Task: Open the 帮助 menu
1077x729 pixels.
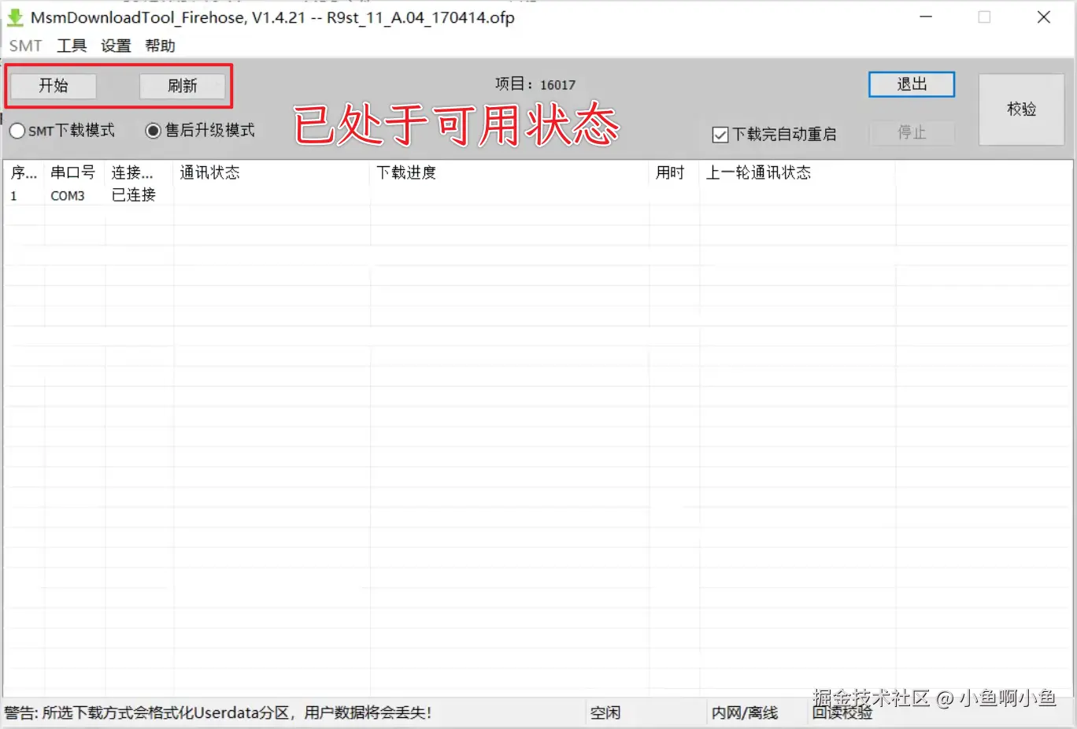Action: [x=160, y=46]
